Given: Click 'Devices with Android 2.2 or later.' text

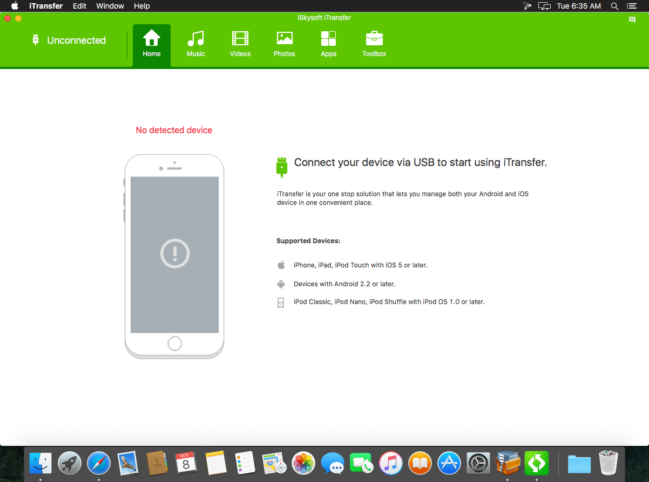Looking at the screenshot, I should click(x=344, y=284).
